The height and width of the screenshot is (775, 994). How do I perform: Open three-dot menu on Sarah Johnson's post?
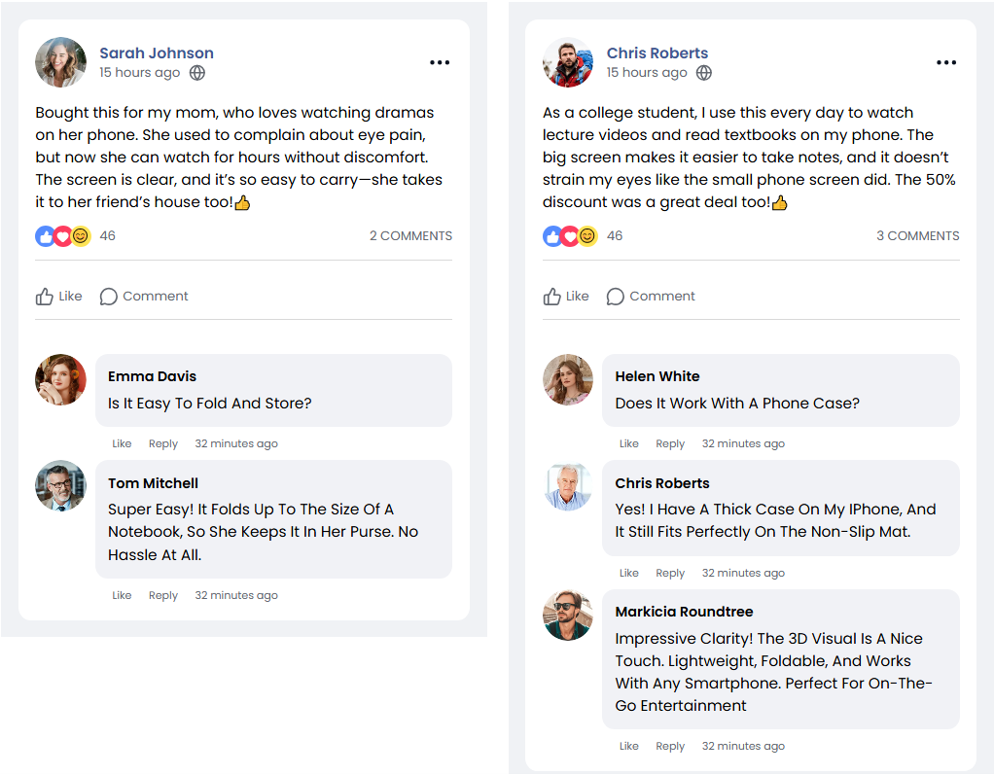[440, 63]
